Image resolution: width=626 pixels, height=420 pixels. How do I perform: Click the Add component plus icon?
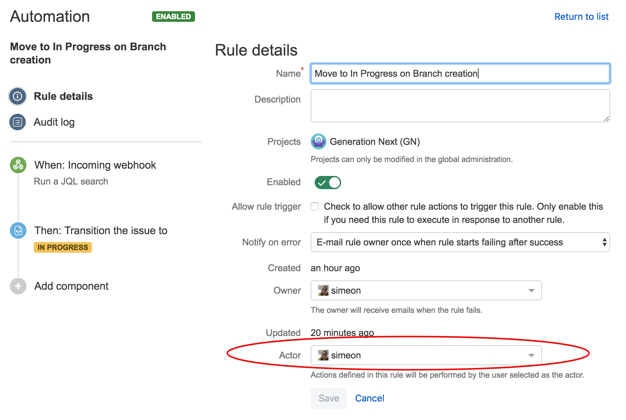pos(18,286)
